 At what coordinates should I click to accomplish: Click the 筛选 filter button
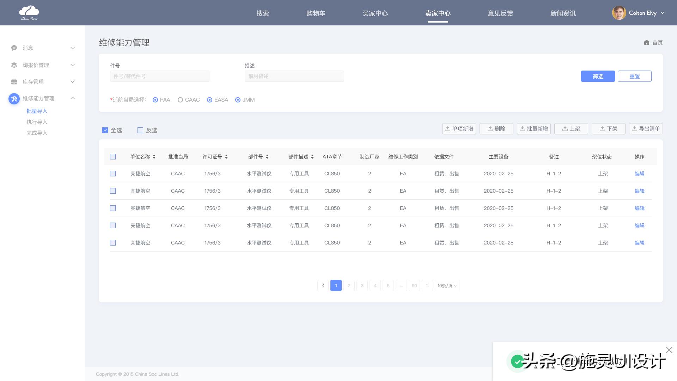[x=598, y=76]
